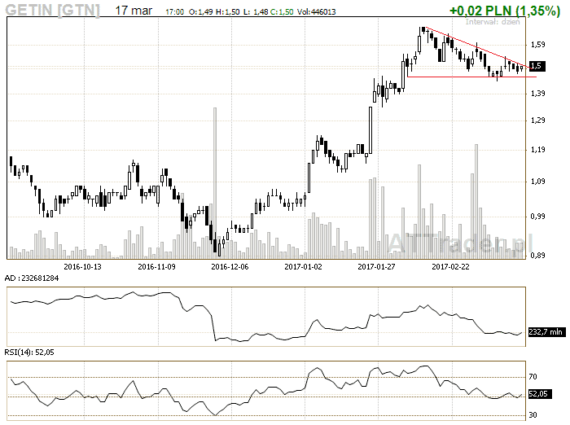This screenshot has height=425, width=570.
Task: Click the 2016-12-06 date axis marker
Action: click(230, 265)
